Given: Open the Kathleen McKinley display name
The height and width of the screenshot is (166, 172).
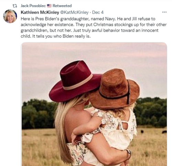Looking at the screenshot, I should point(40,12).
